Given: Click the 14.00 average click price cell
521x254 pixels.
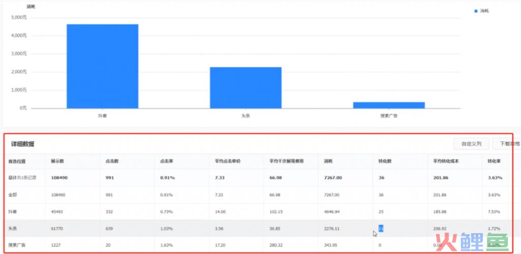Looking at the screenshot, I should point(220,212).
